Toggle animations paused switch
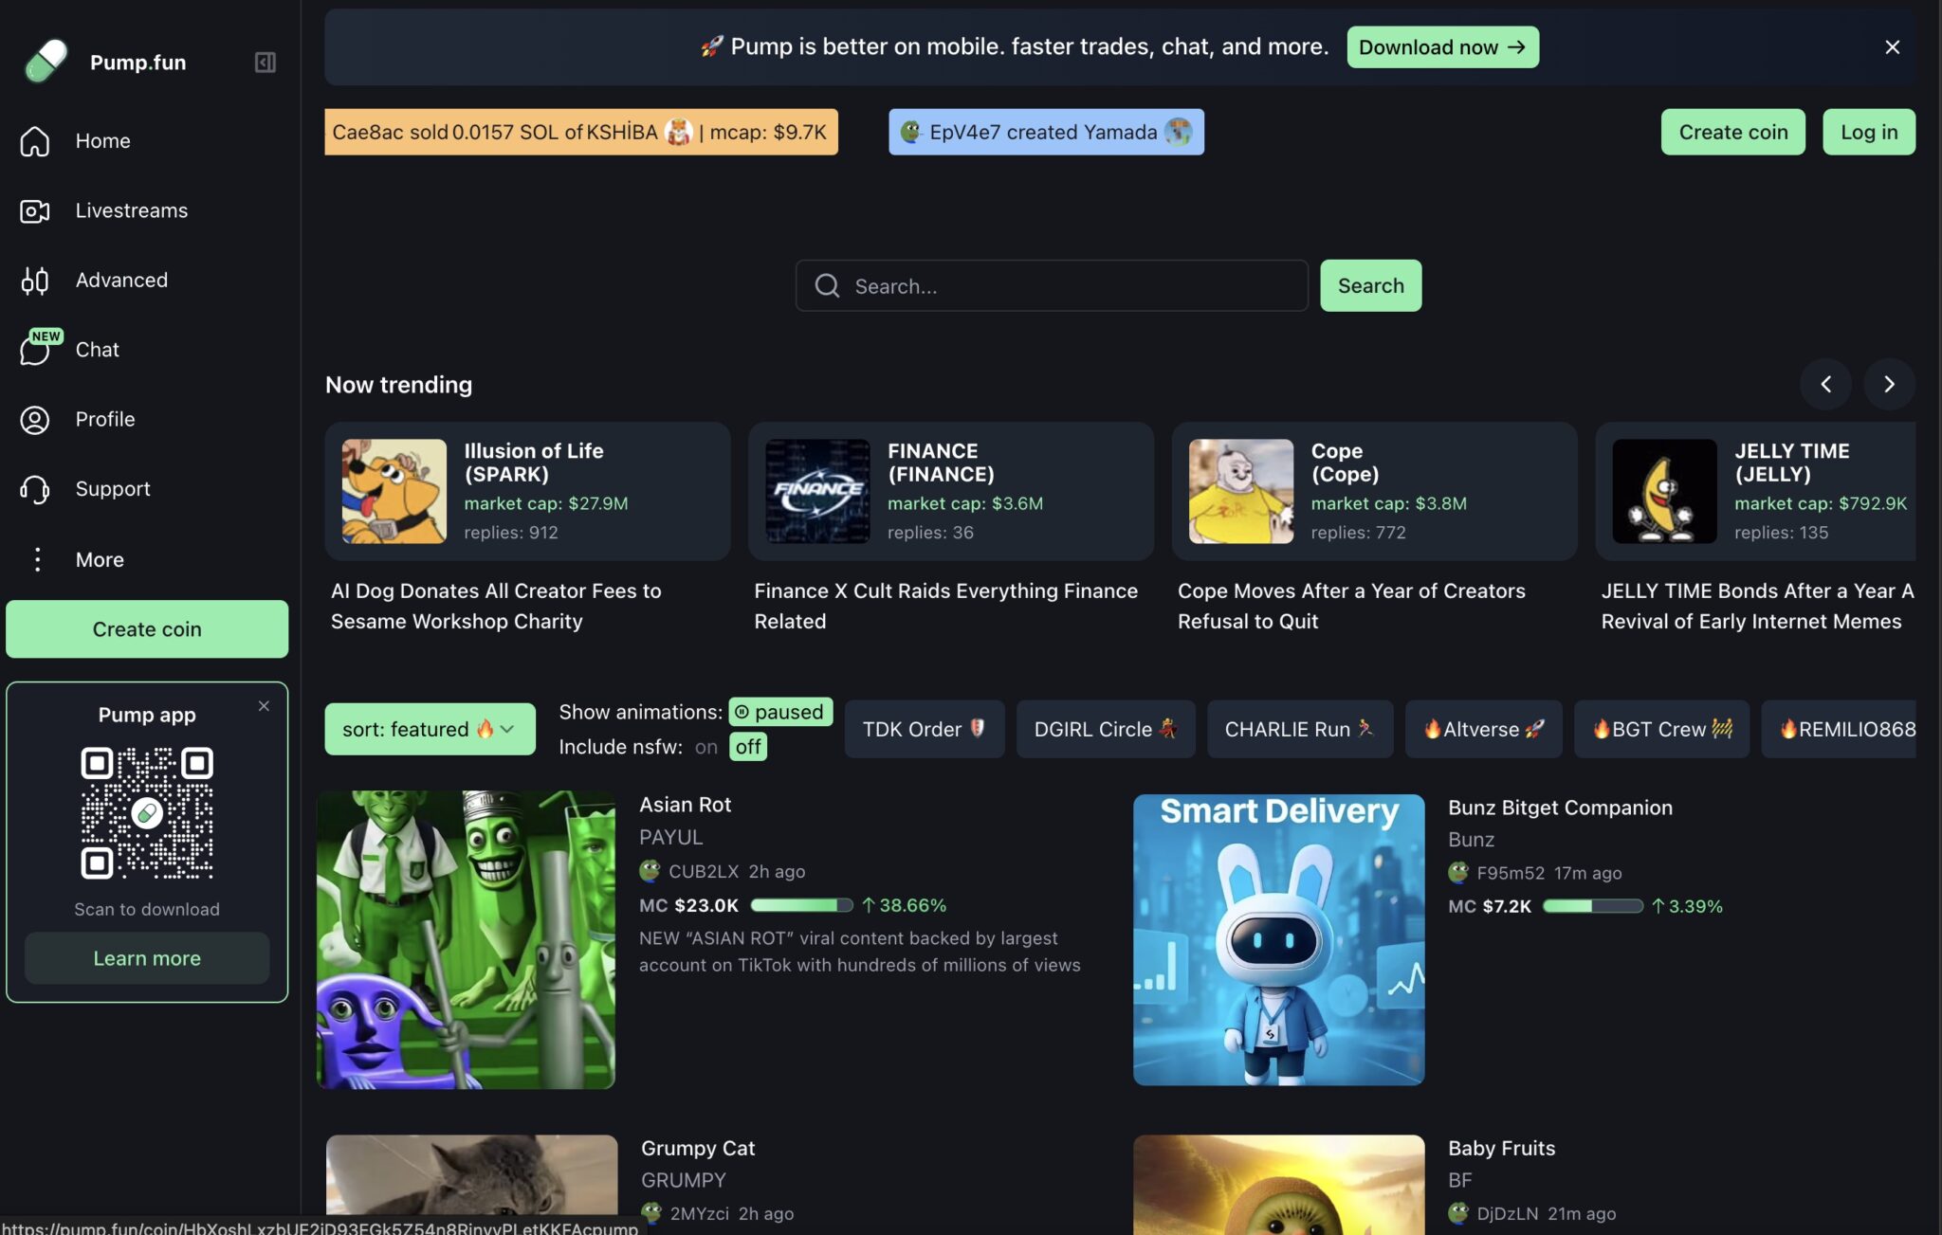The image size is (1942, 1235). coord(780,712)
